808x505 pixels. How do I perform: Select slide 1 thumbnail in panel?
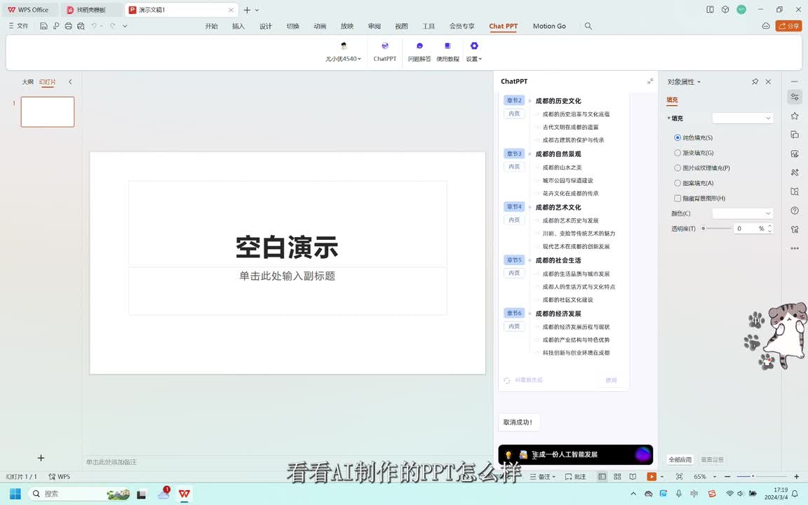[48, 112]
